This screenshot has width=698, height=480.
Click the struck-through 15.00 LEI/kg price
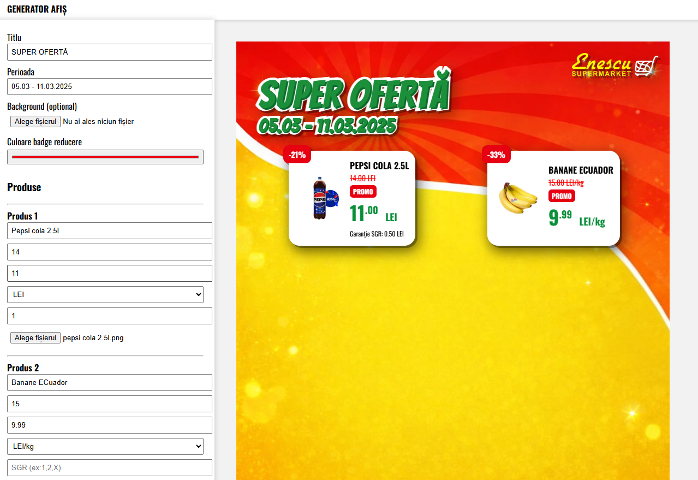click(566, 183)
